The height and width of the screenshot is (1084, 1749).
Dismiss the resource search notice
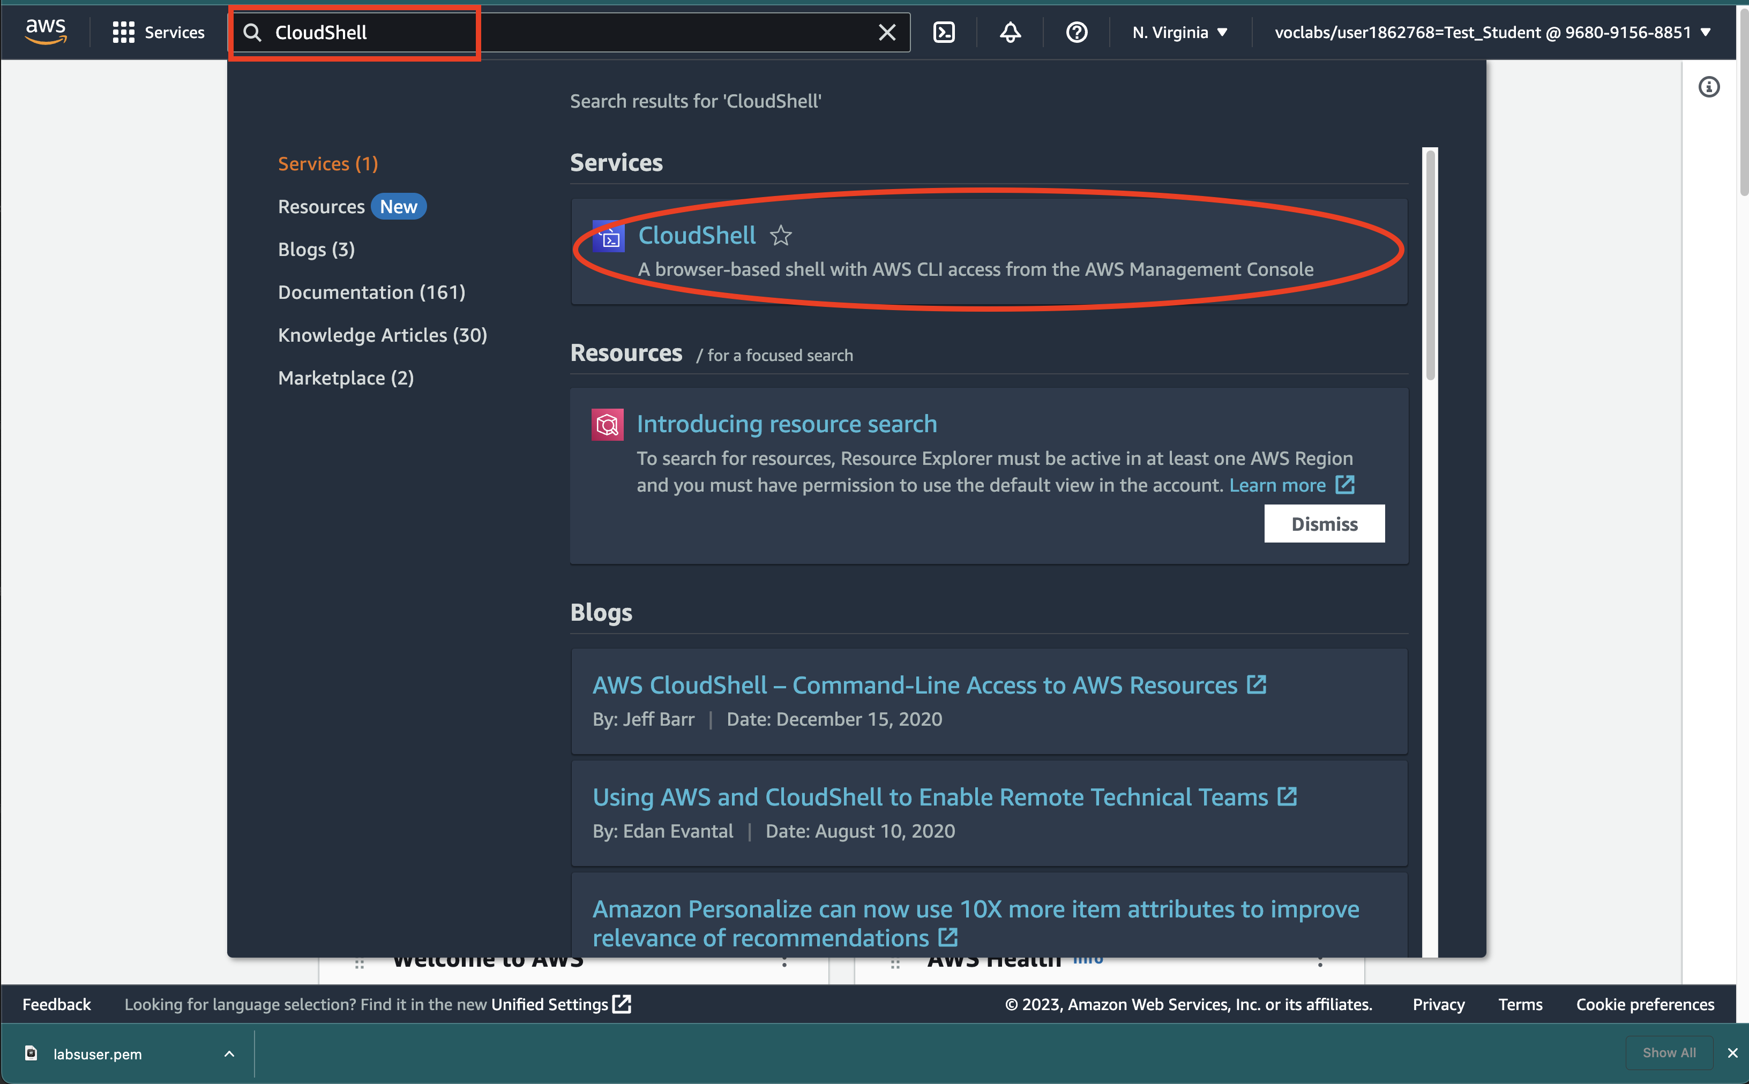1325,524
